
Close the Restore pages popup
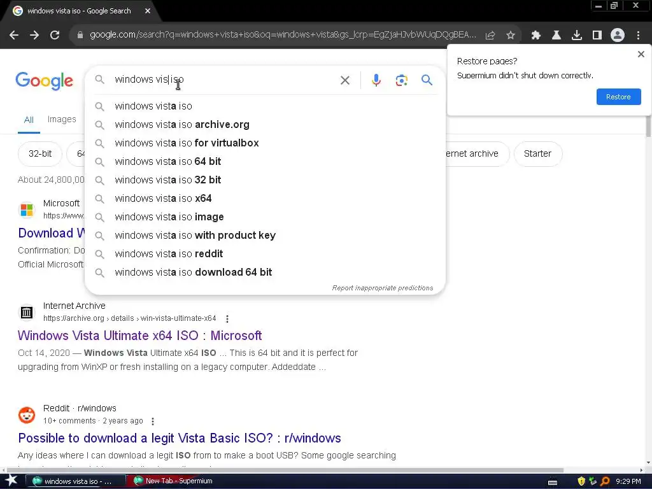click(641, 54)
